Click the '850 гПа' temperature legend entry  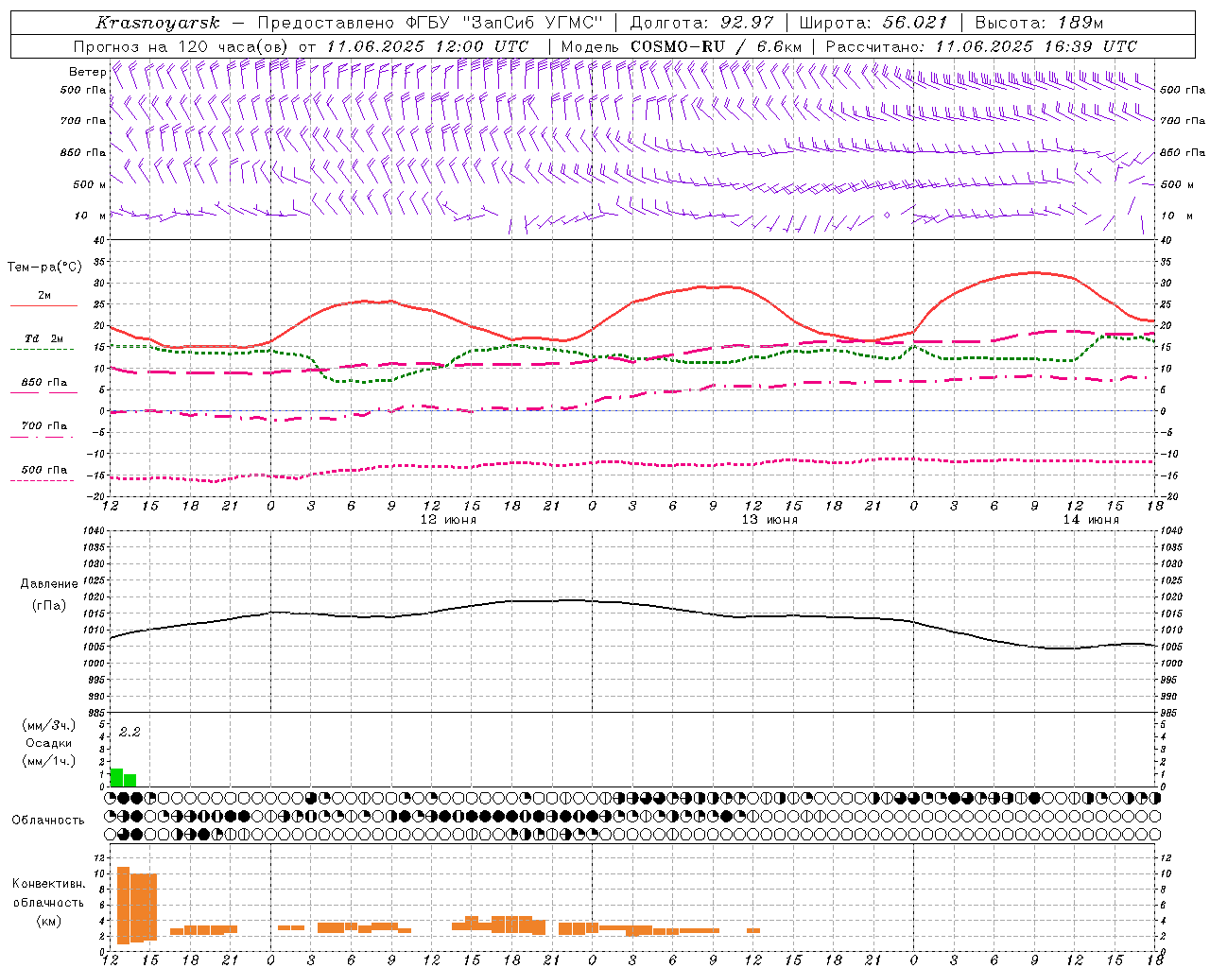point(44,382)
